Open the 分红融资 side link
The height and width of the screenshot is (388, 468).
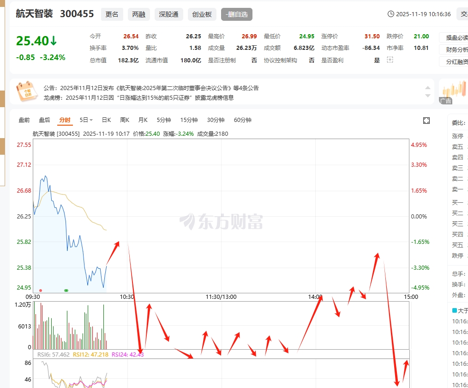point(454,61)
